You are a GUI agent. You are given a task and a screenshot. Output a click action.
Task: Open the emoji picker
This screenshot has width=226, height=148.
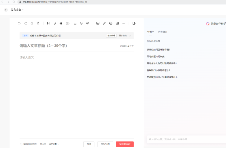point(111,23)
